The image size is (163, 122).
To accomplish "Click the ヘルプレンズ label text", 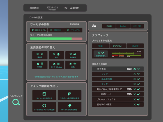I will [16, 96].
